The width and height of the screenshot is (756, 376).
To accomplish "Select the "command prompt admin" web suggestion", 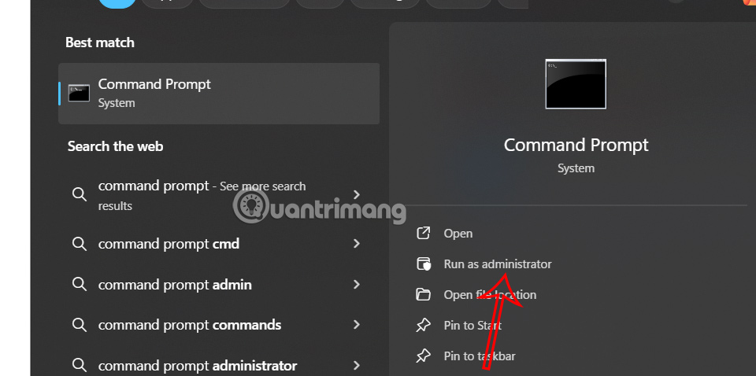I will coord(175,285).
